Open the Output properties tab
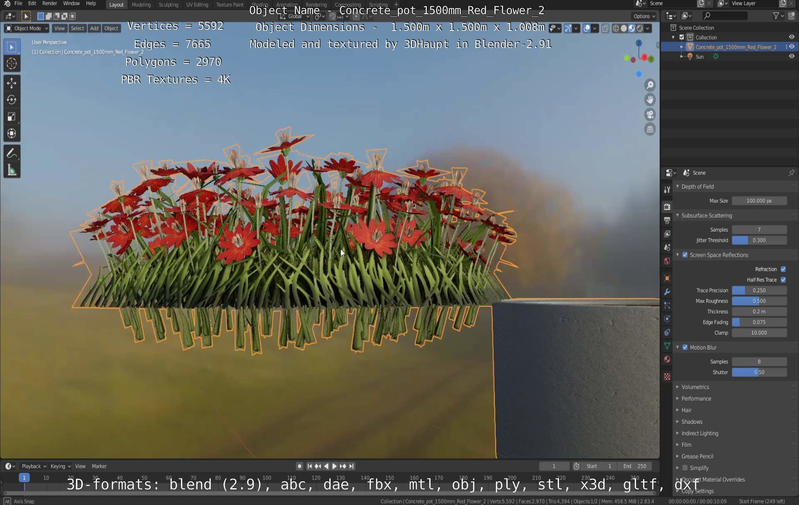Image resolution: width=799 pixels, height=505 pixels. [x=667, y=220]
